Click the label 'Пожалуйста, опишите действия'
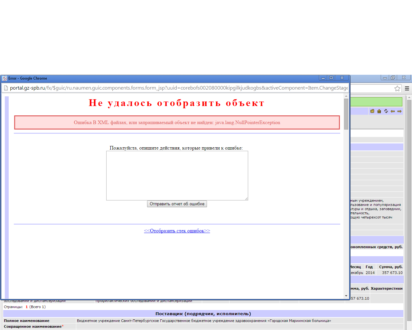 [x=176, y=148]
